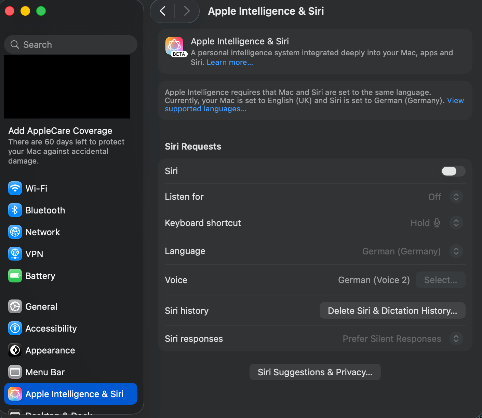Enable the Siri toggle switch

pos(453,171)
